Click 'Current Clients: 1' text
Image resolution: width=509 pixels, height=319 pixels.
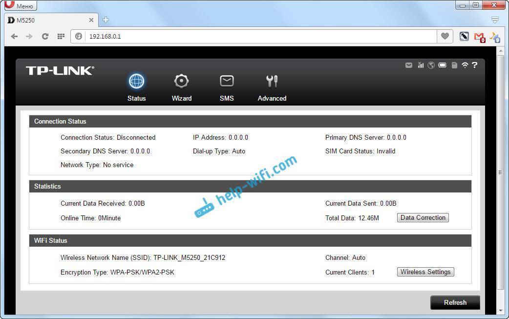(x=350, y=272)
